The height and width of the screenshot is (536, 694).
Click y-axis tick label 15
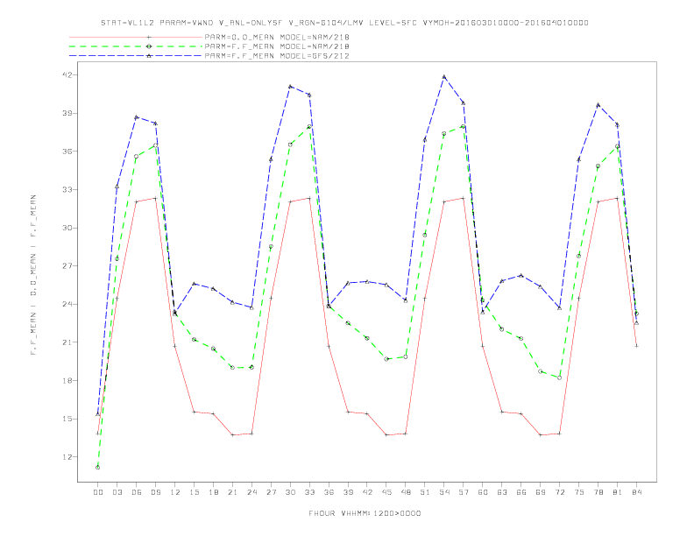click(67, 419)
